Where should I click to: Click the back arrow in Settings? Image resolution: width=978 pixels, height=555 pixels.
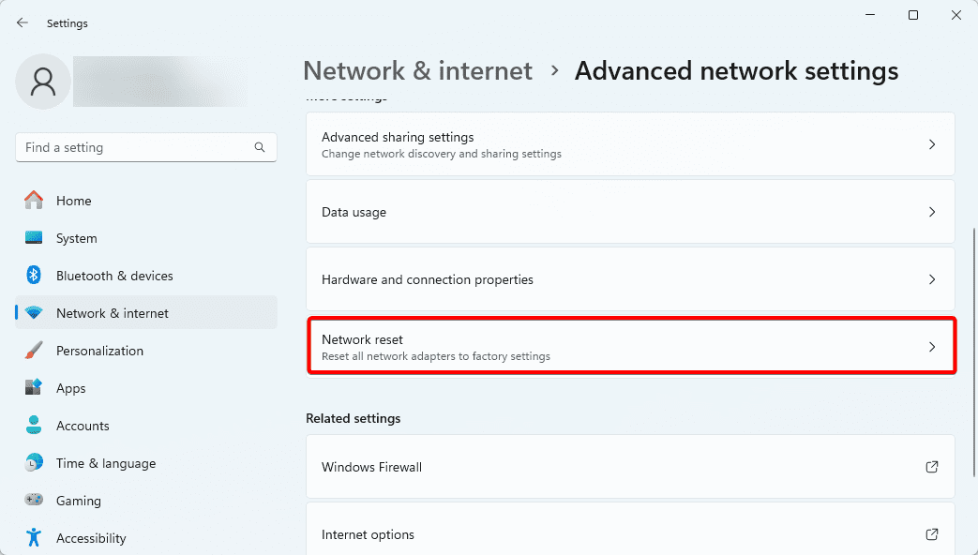23,23
